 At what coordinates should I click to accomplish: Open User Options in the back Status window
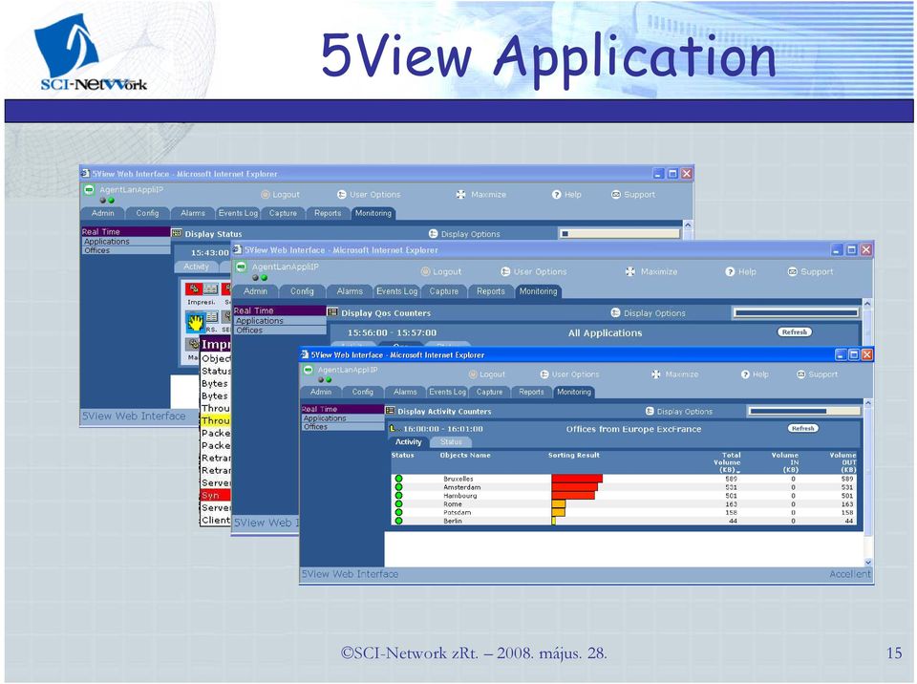(369, 195)
